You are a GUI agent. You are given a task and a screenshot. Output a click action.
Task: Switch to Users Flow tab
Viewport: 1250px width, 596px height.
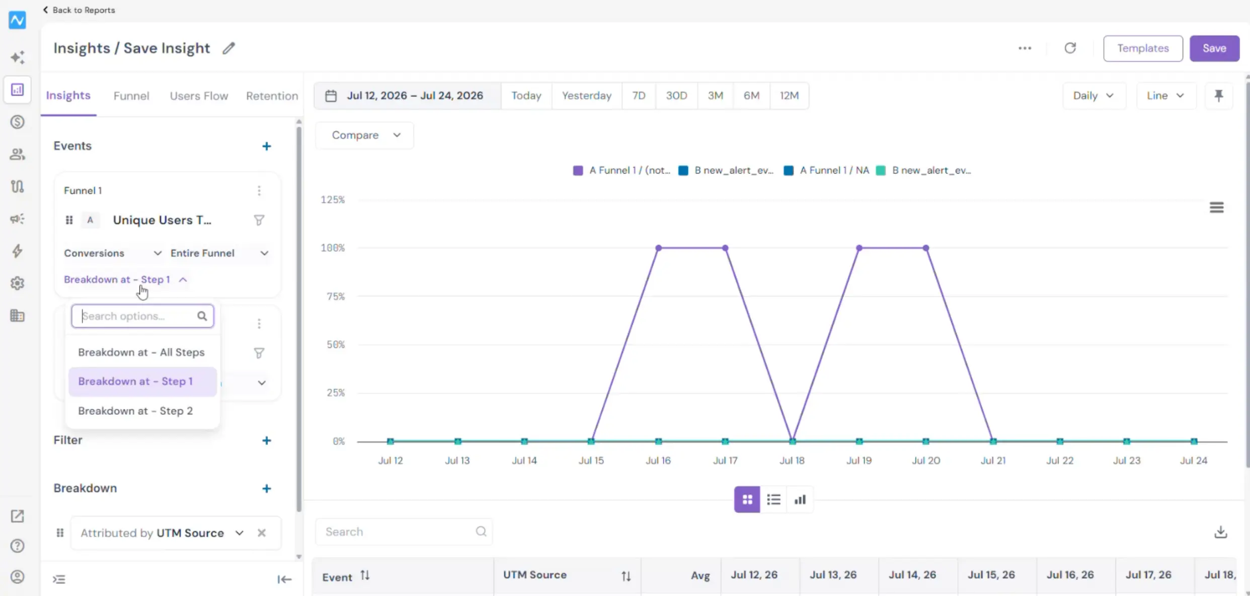[199, 96]
